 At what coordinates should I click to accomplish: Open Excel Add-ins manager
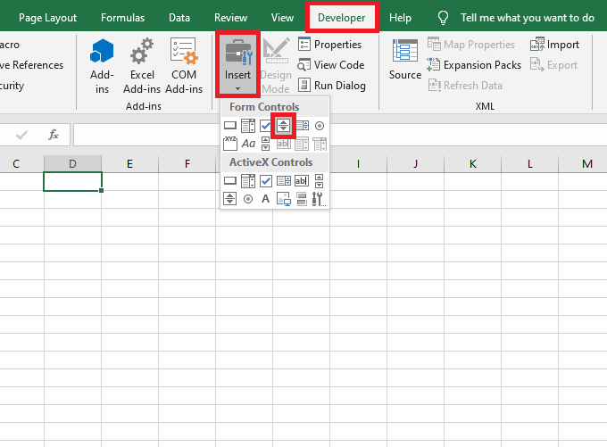pos(142,66)
